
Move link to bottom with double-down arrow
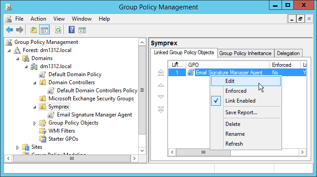(161, 110)
